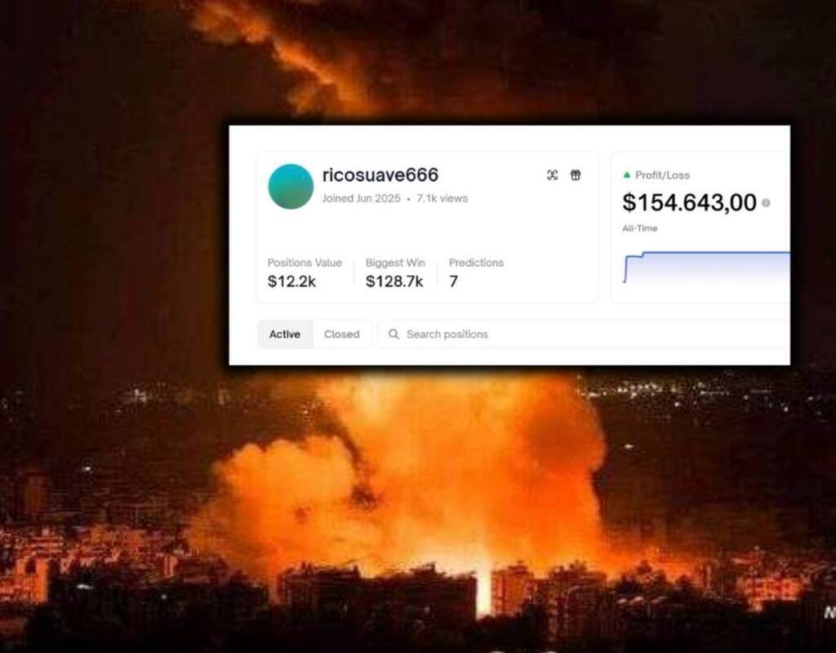Select the Biggest Win $128.7k stat
836x653 pixels.
point(395,273)
